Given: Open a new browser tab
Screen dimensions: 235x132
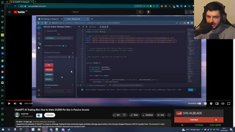Looking at the screenshot, I should pyautogui.click(x=36, y=2).
